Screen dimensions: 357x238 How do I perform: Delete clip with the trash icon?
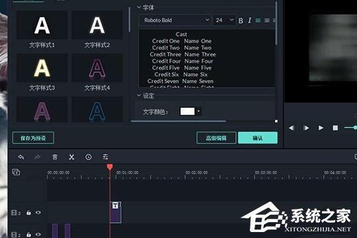pyautogui.click(x=55, y=157)
